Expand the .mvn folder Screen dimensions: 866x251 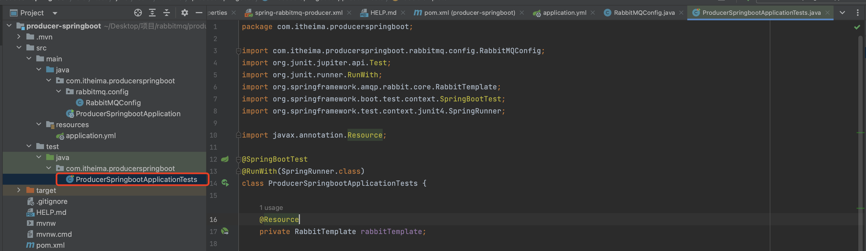click(x=19, y=36)
